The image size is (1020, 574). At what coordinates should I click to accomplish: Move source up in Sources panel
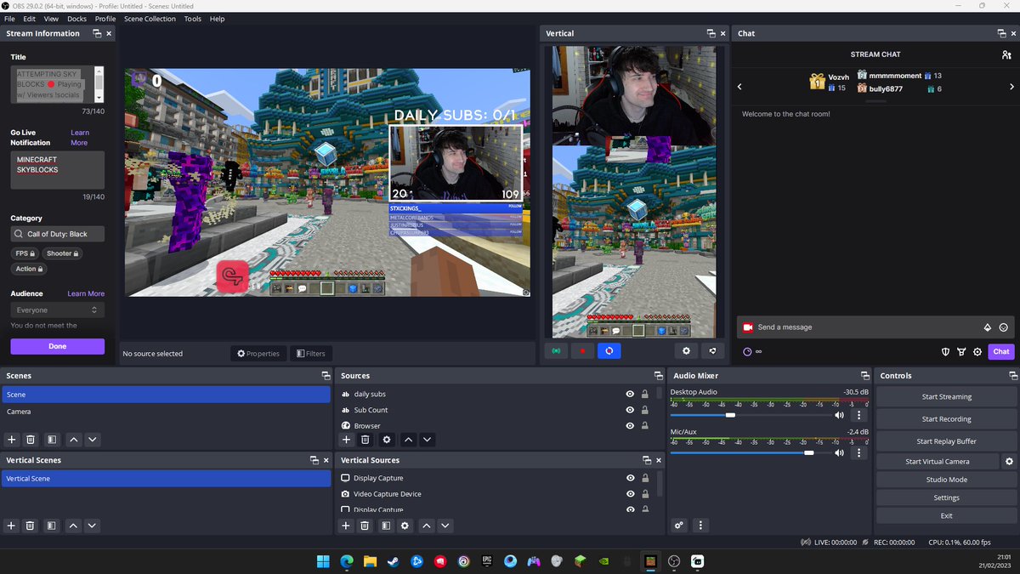408,440
